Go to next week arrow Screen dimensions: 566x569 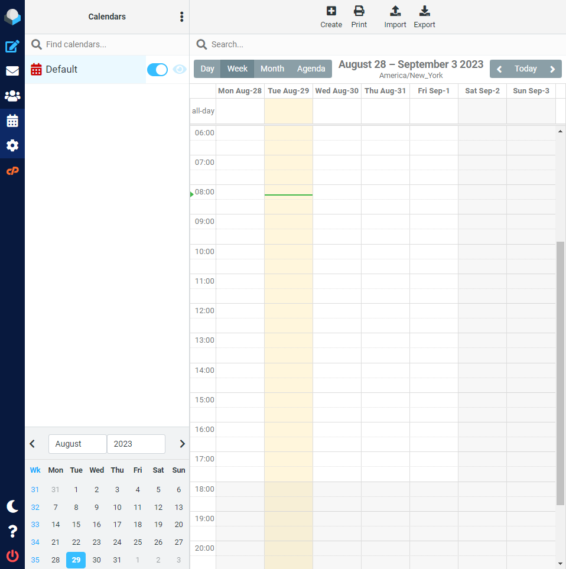tap(552, 69)
